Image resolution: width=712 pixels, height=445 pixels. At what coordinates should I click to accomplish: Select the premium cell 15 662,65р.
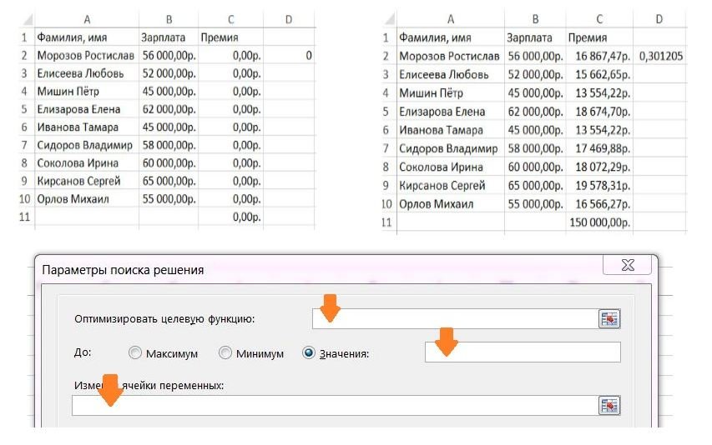599,74
